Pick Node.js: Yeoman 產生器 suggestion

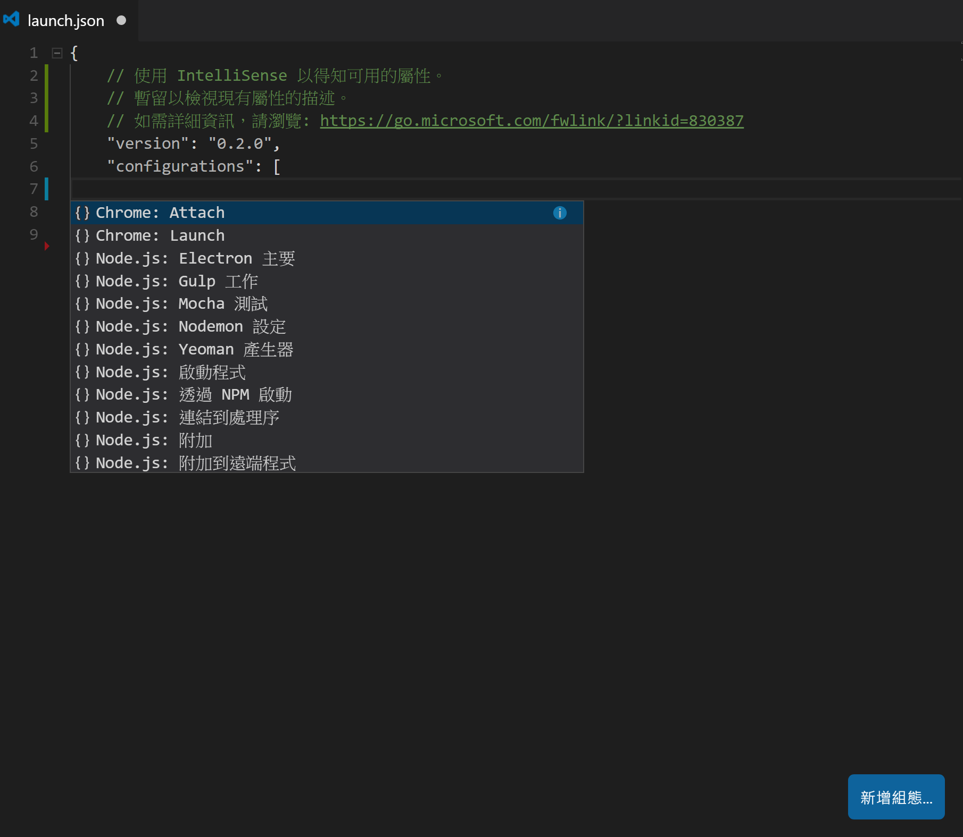point(327,349)
